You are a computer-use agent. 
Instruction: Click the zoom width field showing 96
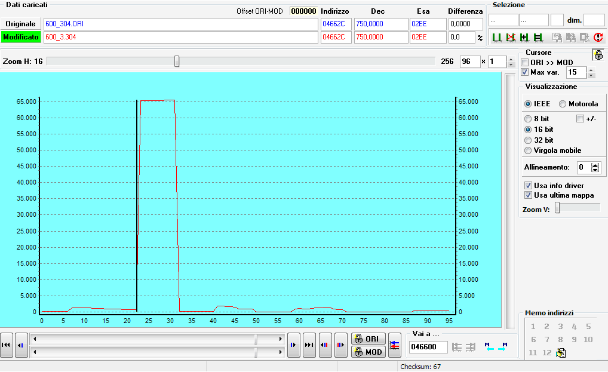[470, 62]
